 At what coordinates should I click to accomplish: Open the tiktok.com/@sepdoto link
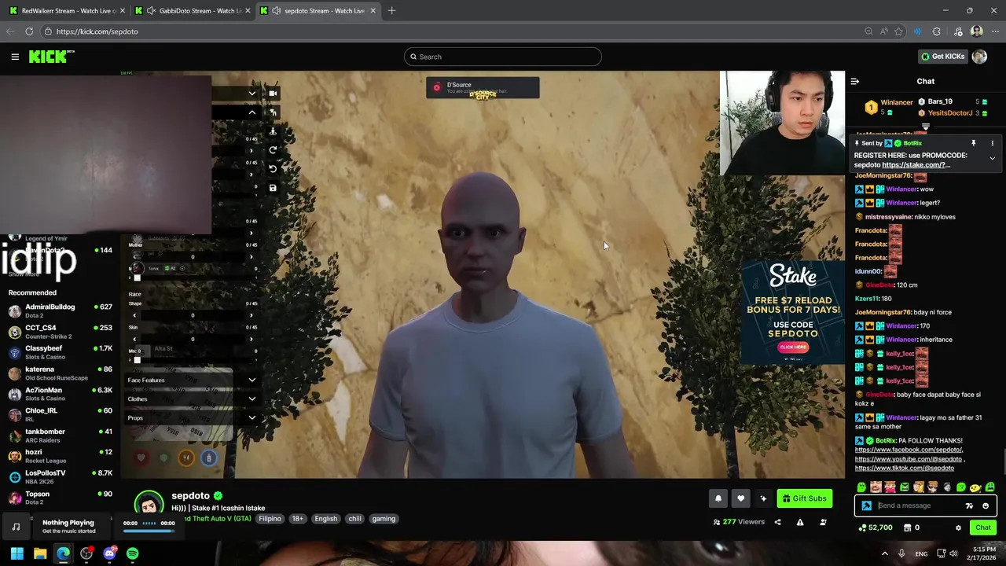(x=905, y=469)
